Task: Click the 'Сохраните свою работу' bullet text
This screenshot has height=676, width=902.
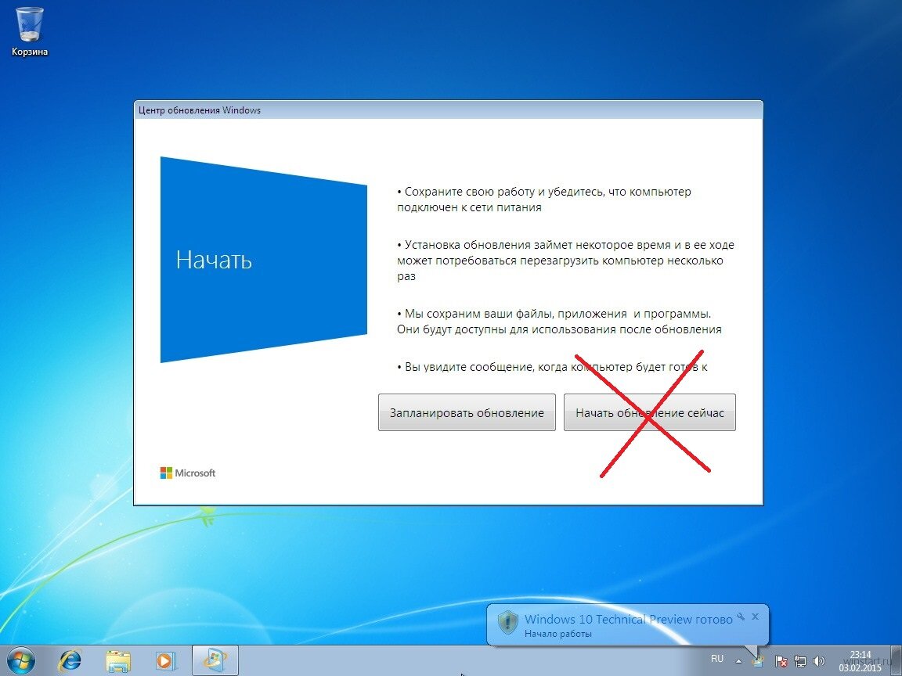Action: [x=543, y=200]
